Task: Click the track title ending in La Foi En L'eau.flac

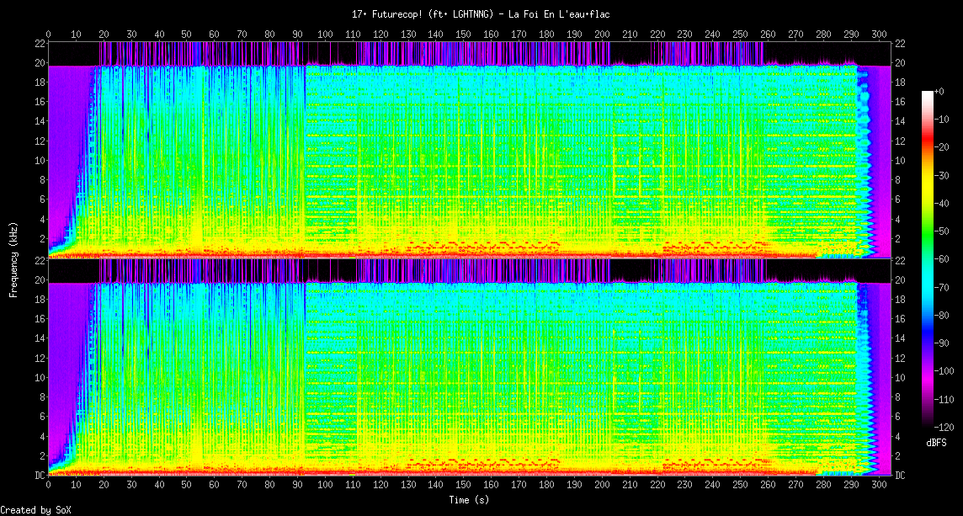Action: 481,14
